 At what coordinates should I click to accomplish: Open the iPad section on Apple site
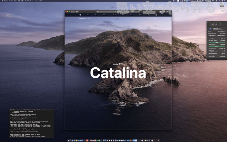[x=96, y=15]
